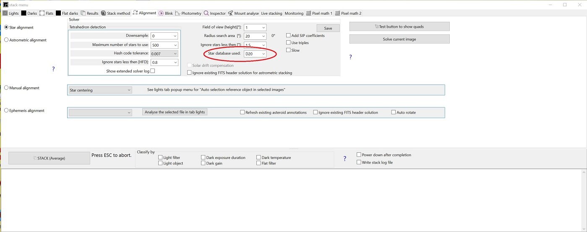Select the Star alignment radio option
The width and height of the screenshot is (587, 232).
(18, 27)
